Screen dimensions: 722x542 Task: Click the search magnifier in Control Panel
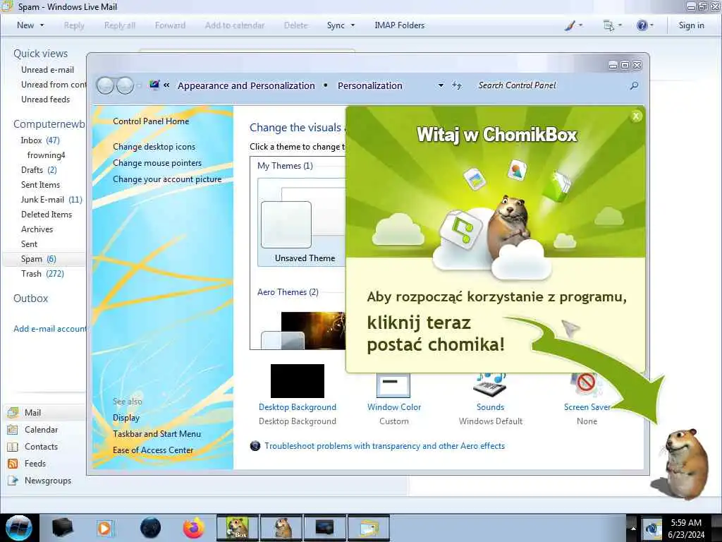pos(634,85)
